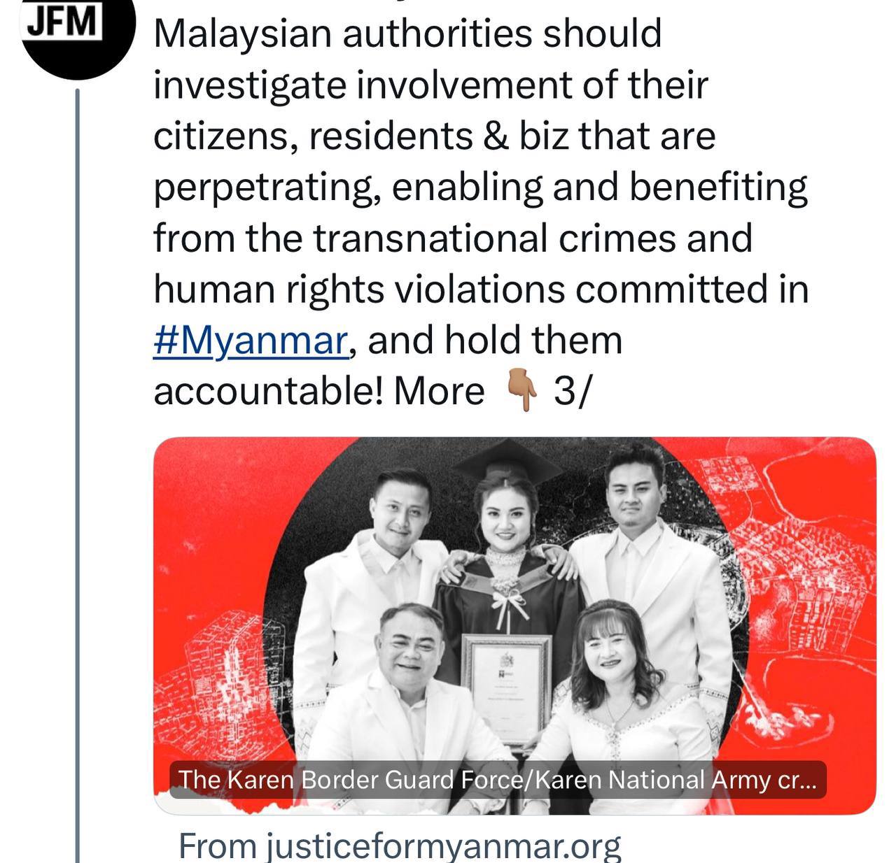Open the JFM profile avatar
The height and width of the screenshot is (863, 896).
(x=78, y=34)
